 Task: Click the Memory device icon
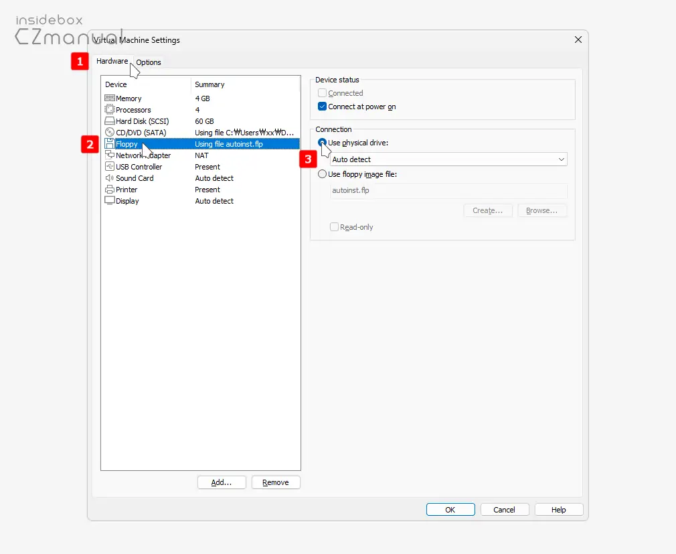click(x=110, y=98)
